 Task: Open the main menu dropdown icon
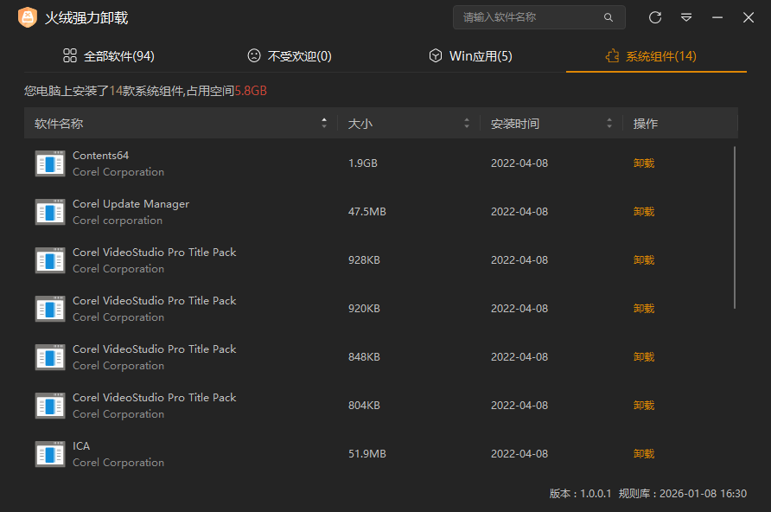686,17
